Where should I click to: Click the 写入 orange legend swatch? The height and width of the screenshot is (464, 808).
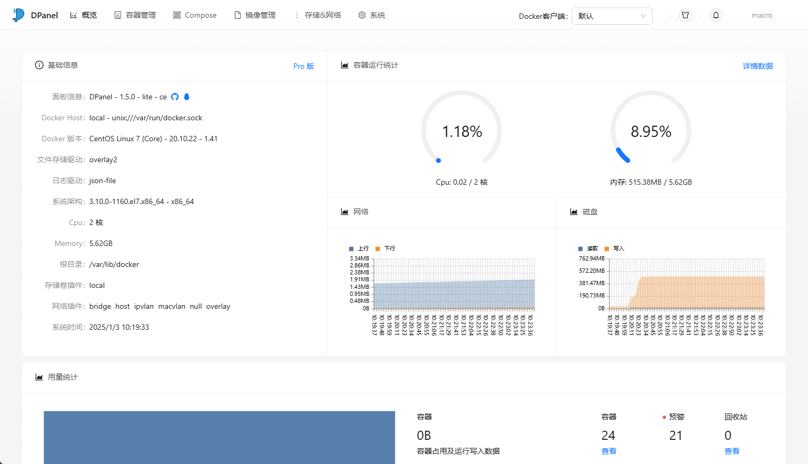[x=607, y=249]
